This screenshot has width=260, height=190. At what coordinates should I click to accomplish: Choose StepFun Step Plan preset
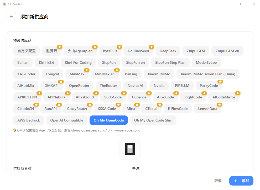click(170, 62)
